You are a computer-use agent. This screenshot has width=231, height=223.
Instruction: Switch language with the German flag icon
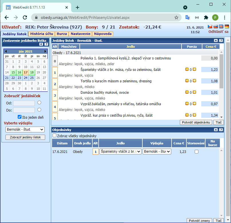point(227,27)
